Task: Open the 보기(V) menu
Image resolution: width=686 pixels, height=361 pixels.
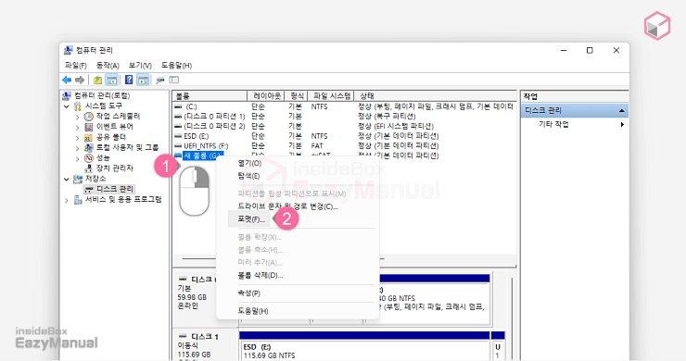Action: pos(140,66)
